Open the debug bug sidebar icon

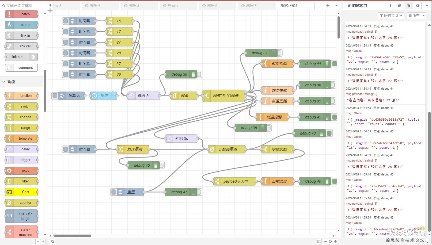pyautogui.click(x=408, y=6)
